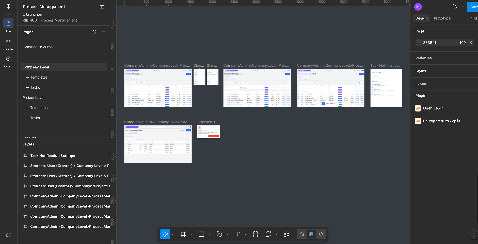Open Text tool options dropdown
This screenshot has height=244, width=478.
245,234
